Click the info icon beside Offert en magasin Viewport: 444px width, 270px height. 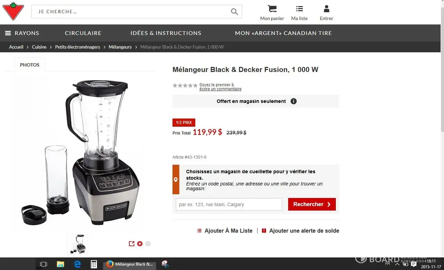click(294, 101)
